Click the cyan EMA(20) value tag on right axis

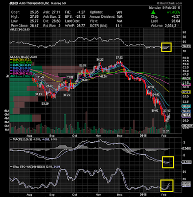[186, 106]
